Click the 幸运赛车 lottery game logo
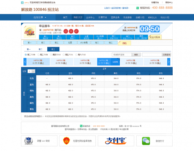 point(29,32)
